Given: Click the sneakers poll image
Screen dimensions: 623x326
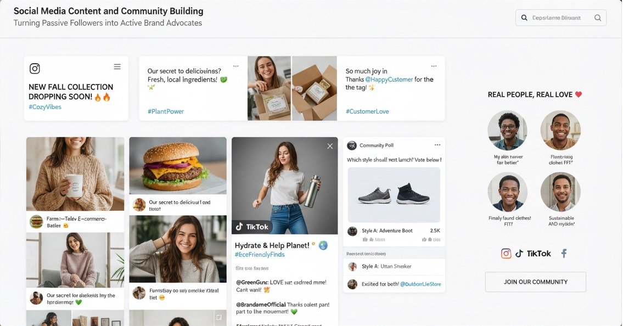Looking at the screenshot, I should coord(394,195).
